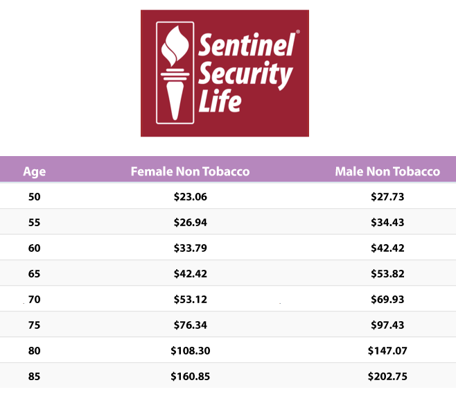Click the $27.73 male rate cell

387,197
